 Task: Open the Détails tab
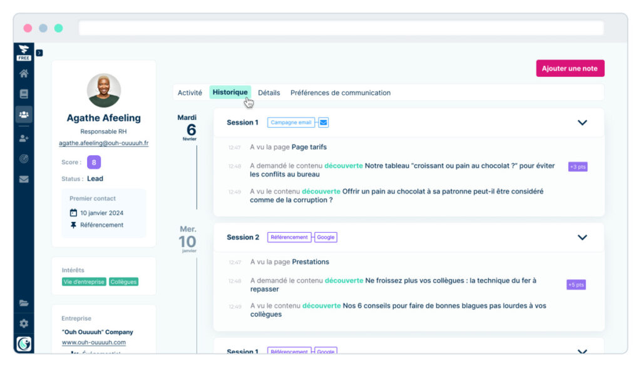pos(269,93)
